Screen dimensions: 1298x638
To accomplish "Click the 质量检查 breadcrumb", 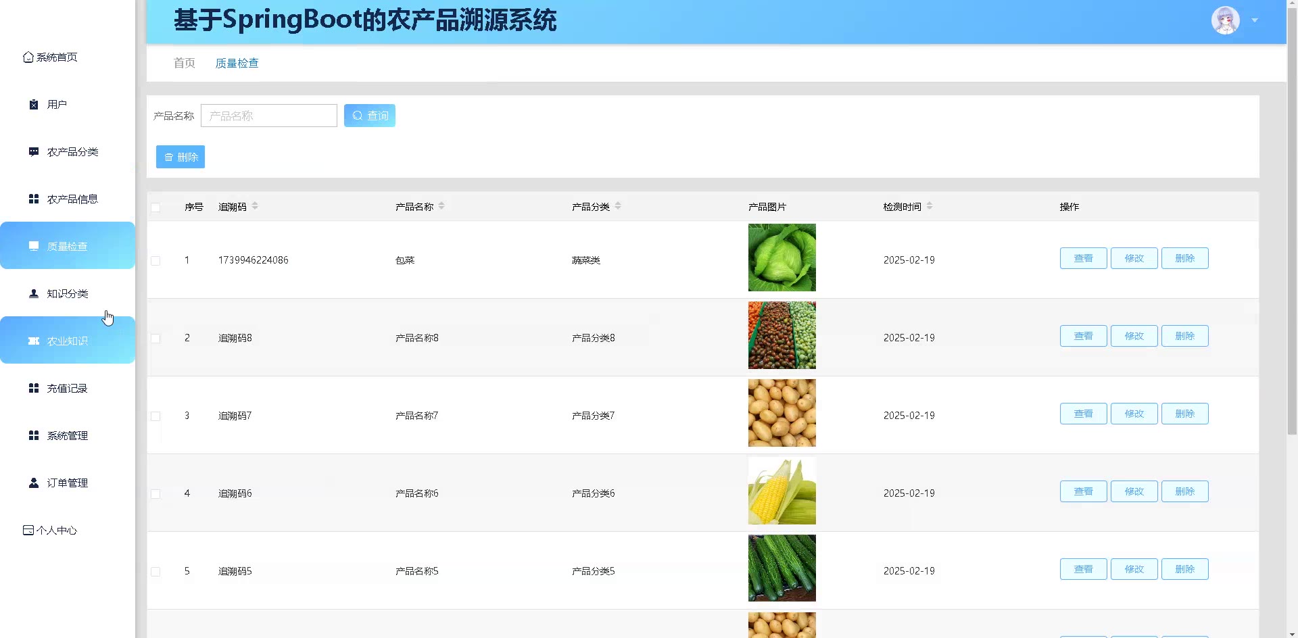I will [237, 63].
